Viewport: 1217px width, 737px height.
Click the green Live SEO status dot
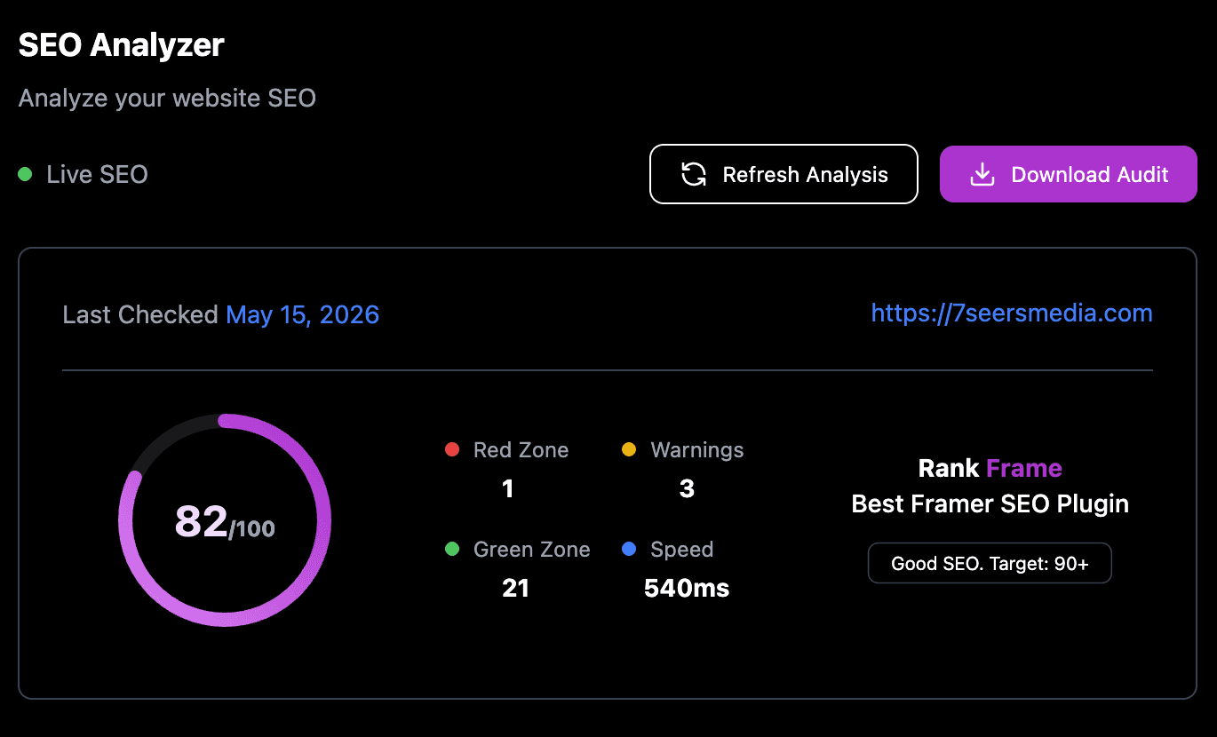coord(25,174)
